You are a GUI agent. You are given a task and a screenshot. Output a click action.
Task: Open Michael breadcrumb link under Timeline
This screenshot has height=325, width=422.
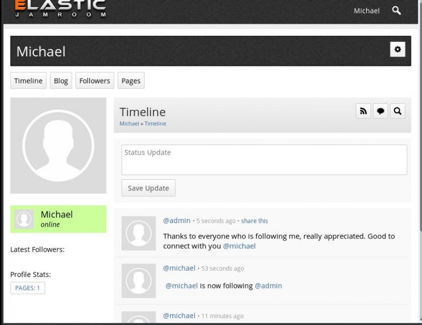click(x=129, y=123)
